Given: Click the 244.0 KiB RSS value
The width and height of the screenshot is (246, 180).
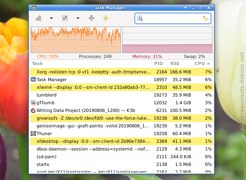Looking at the screenshot, I should click(x=180, y=157).
